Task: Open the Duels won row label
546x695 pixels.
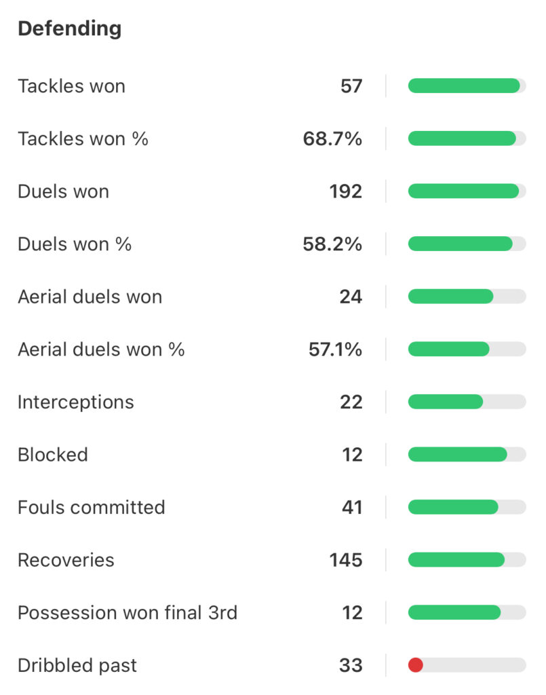Action: click(x=63, y=191)
